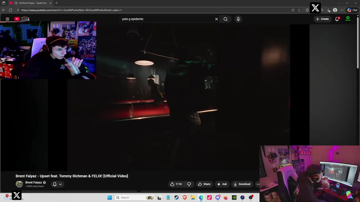Select the video title text
Viewport: 360px width, 202px height.
pyautogui.click(x=72, y=176)
